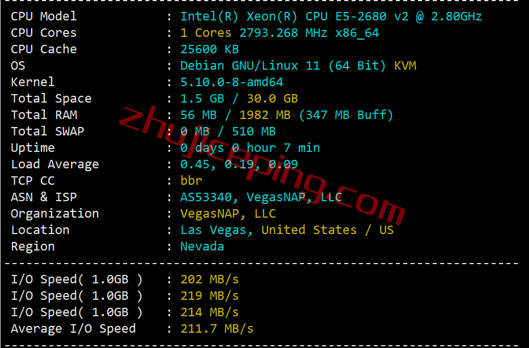
Task: Click the Organization value VegasNAP, LLC
Action: coord(228,214)
